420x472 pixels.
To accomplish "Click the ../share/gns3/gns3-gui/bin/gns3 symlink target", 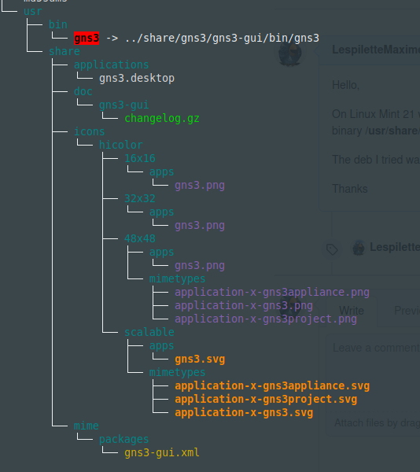I will click(x=222, y=39).
